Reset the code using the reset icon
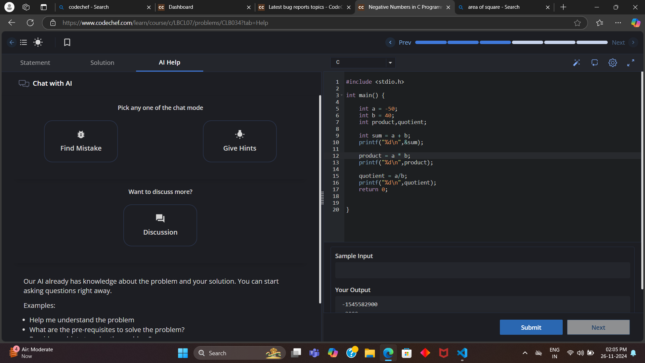This screenshot has width=645, height=363. pos(595,63)
